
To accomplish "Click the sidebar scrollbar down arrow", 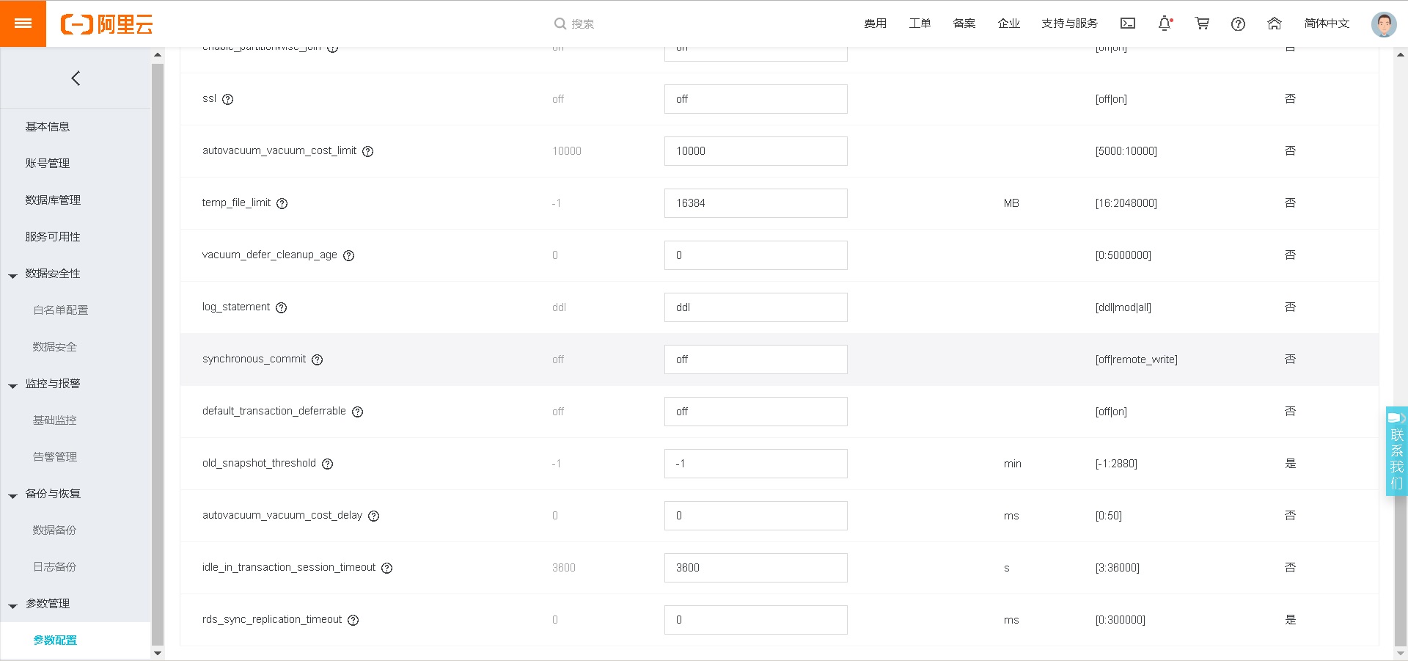I will 157,653.
